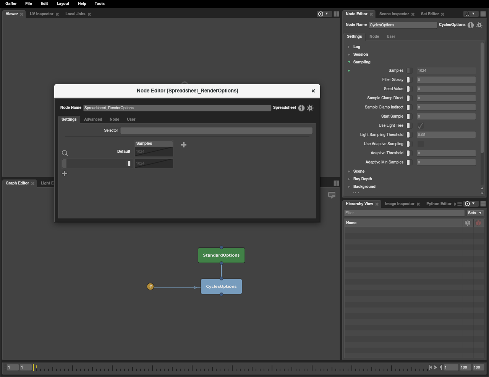489x377 pixels.
Task: Select the CyclesOptions node in the graph
Action: (222, 286)
